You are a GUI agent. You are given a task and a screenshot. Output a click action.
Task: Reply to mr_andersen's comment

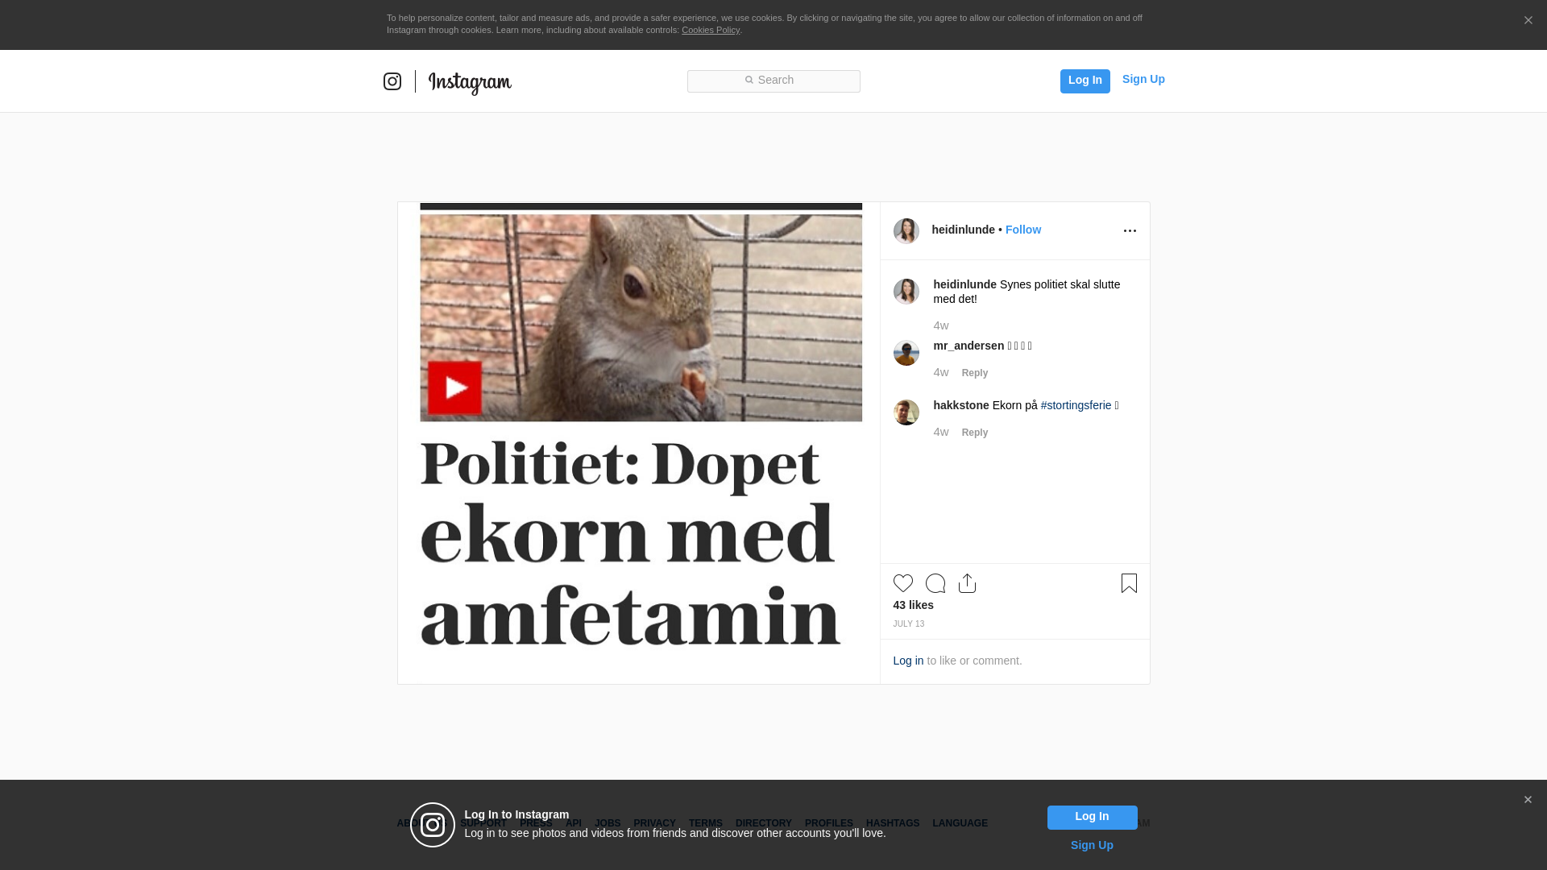(x=975, y=373)
